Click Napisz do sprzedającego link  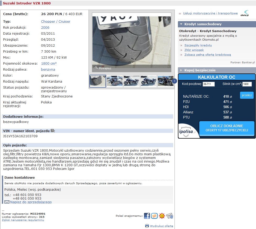pos(31,202)
